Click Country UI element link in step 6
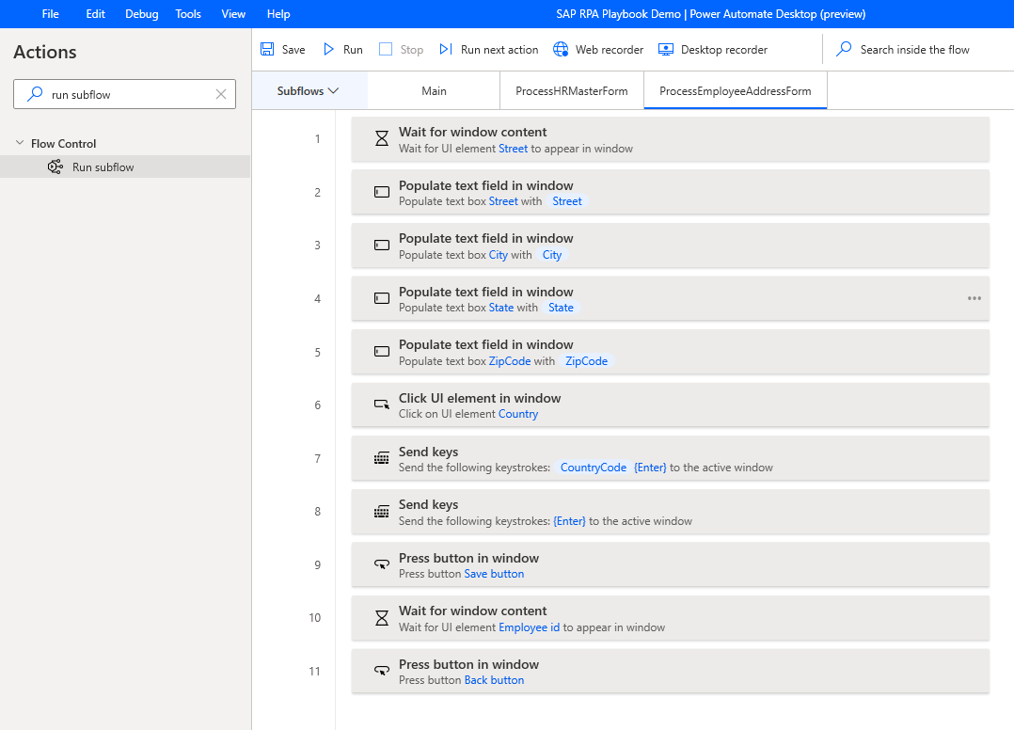 click(518, 415)
